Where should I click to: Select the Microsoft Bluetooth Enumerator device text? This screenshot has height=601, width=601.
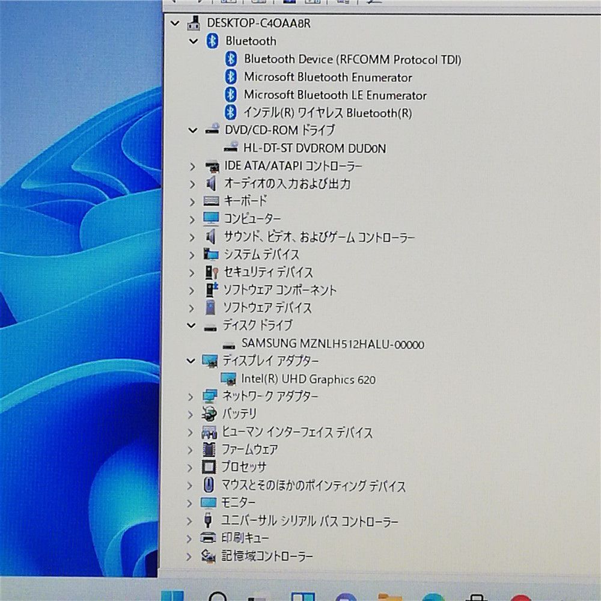tap(328, 77)
